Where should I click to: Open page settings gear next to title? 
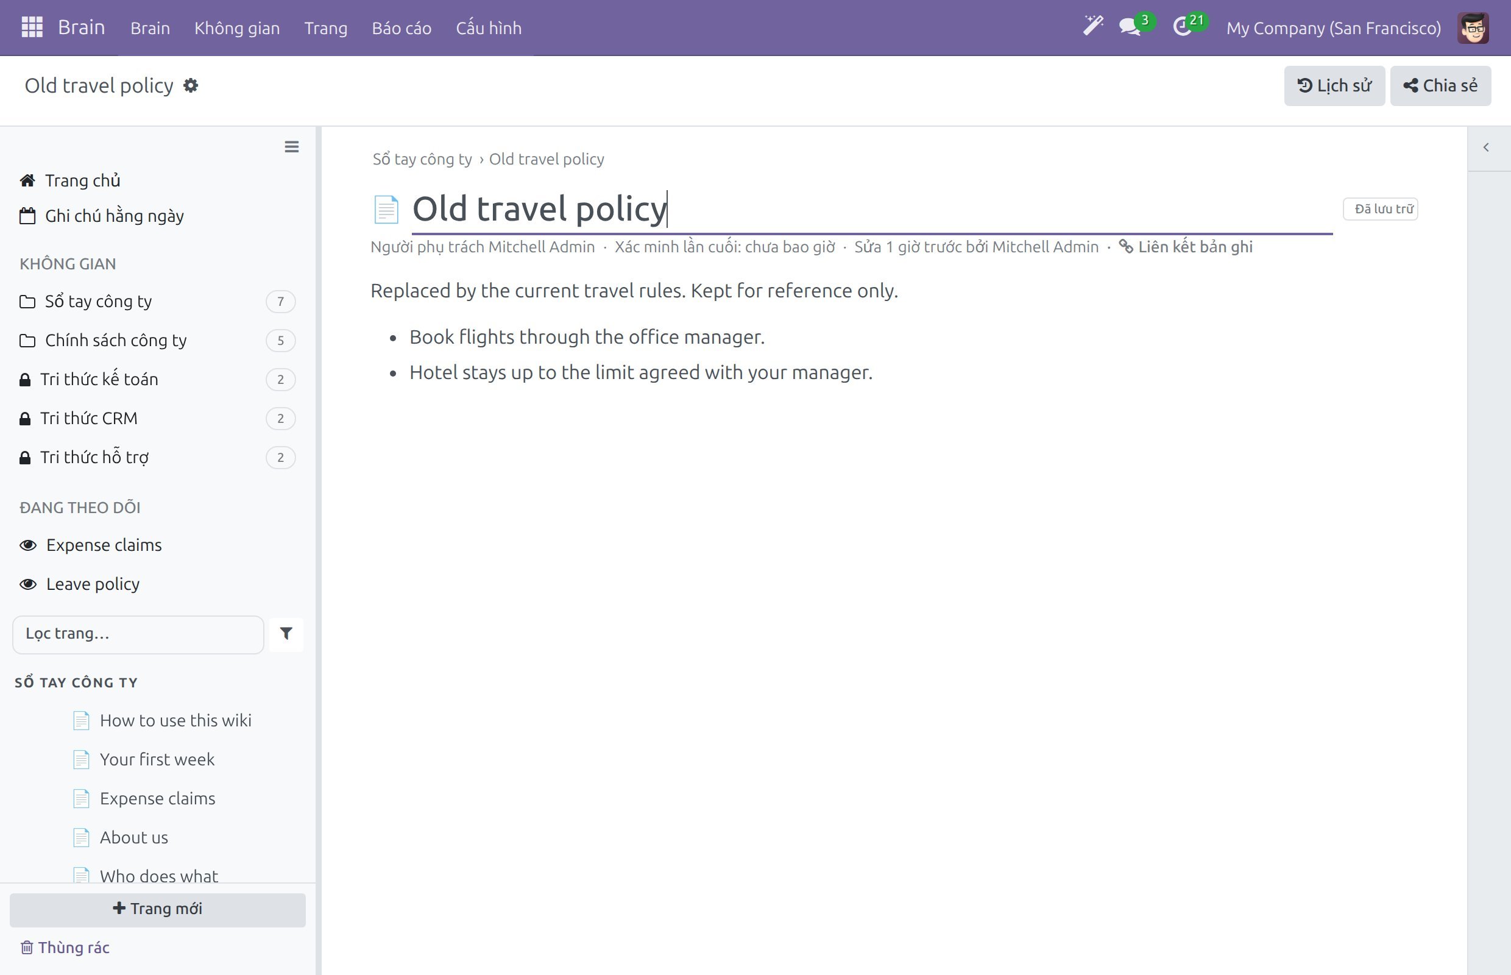coord(191,85)
